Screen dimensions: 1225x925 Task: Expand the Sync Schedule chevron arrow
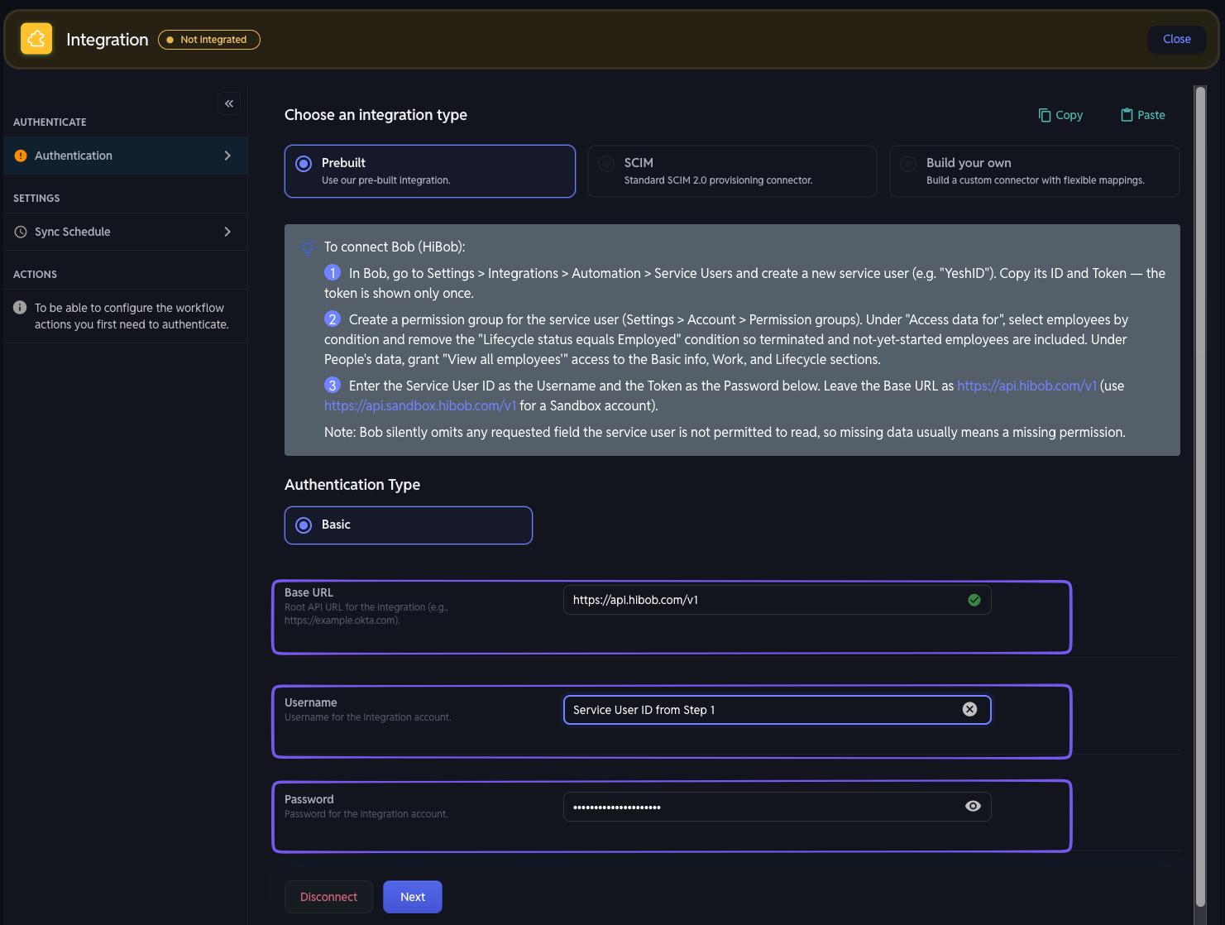(227, 232)
